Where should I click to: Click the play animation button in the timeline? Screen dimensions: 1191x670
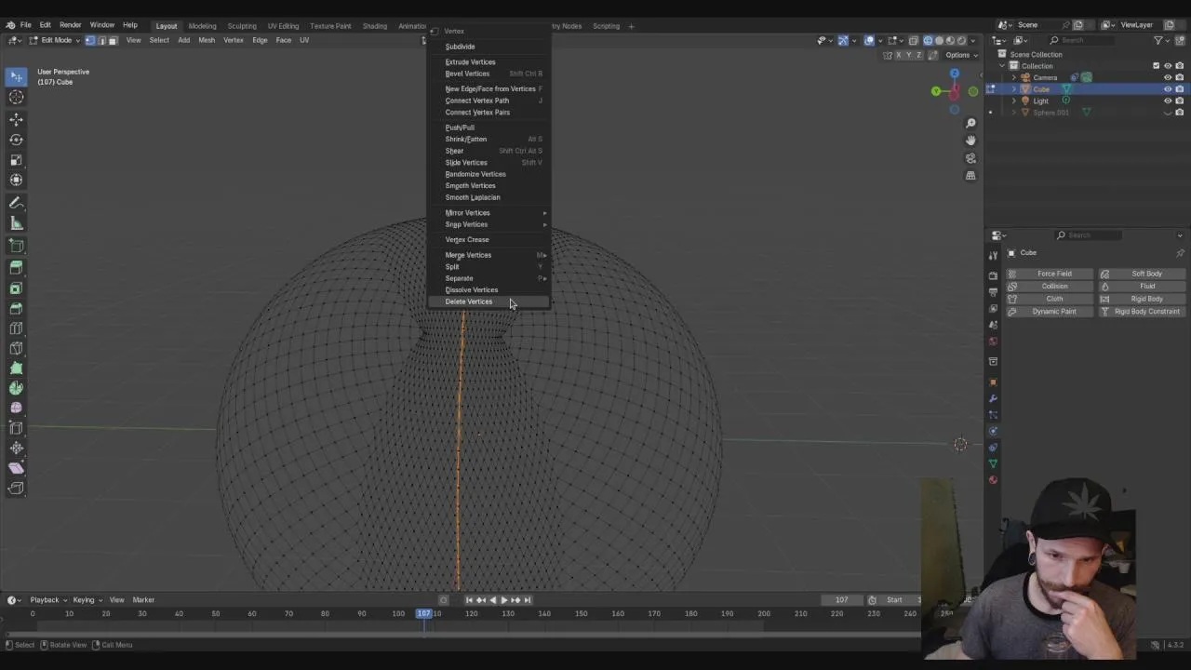pos(503,600)
